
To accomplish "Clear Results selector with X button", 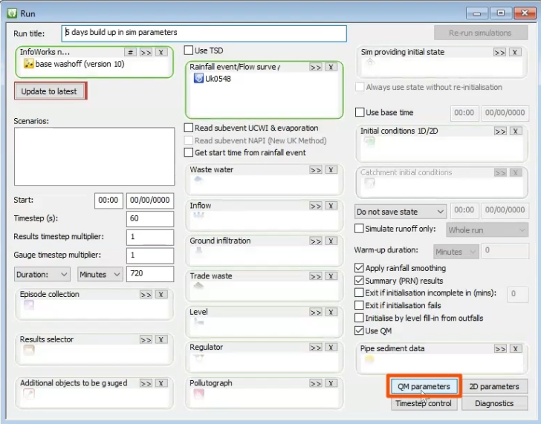I will coord(161,339).
